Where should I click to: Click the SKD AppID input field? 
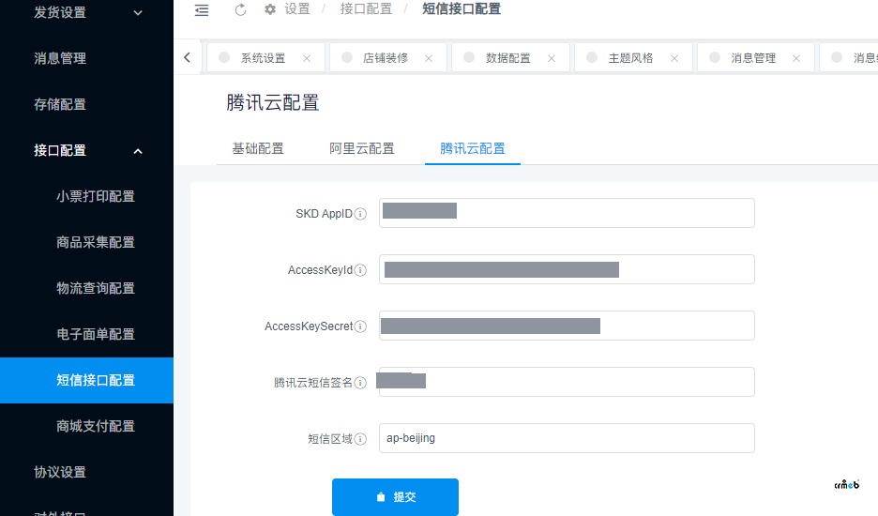pyautogui.click(x=567, y=213)
